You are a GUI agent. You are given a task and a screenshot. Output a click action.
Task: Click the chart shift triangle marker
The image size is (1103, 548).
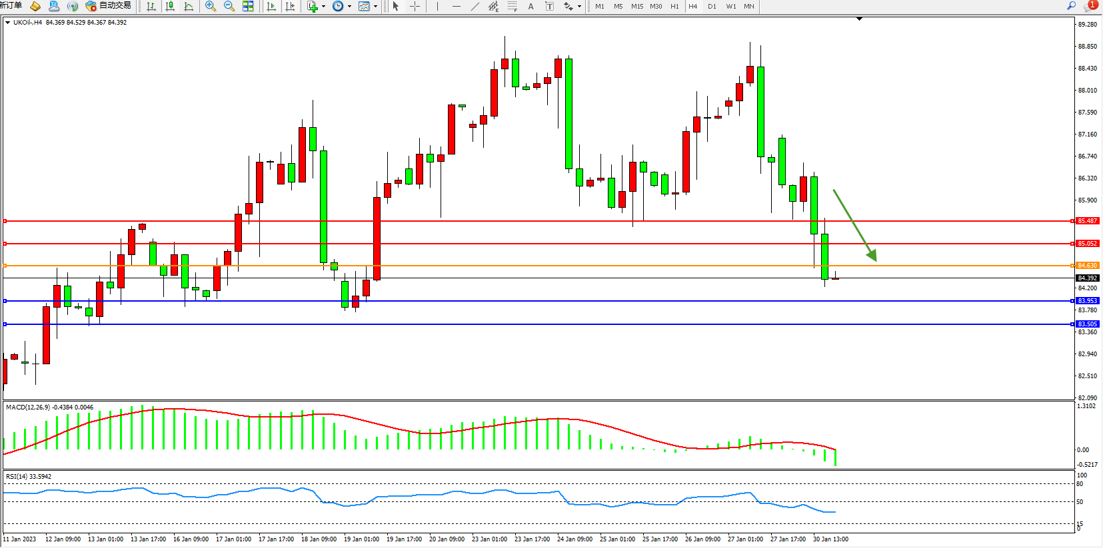(x=859, y=19)
